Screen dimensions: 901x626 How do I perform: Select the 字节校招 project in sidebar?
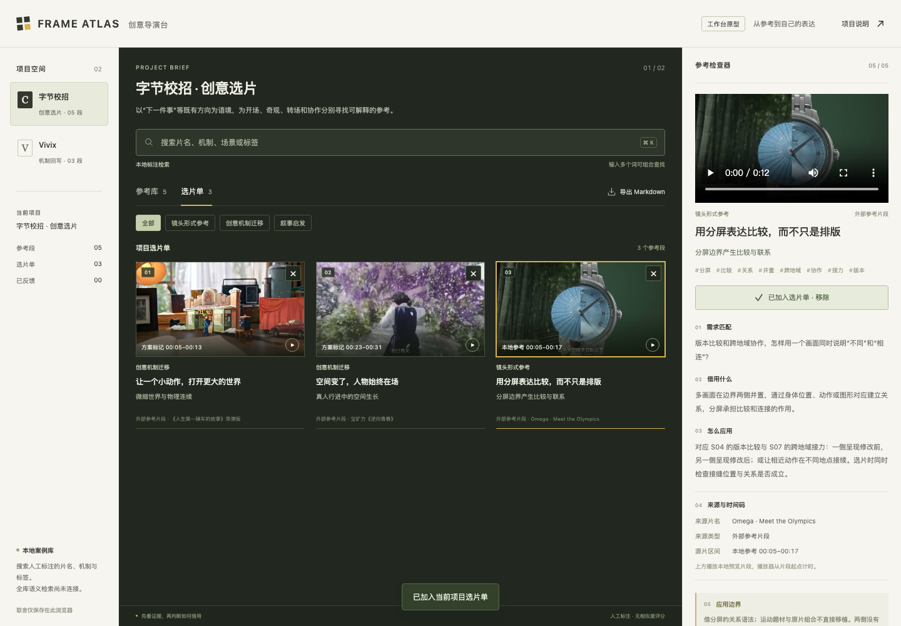coord(59,104)
